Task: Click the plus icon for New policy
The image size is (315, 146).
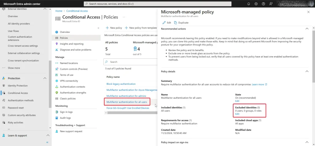Action: click(x=107, y=28)
